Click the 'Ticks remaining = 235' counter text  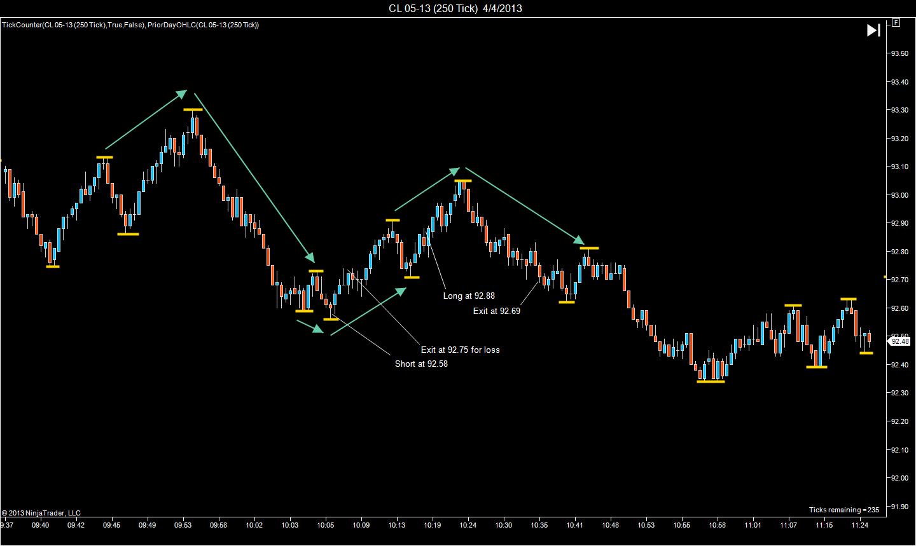point(844,510)
